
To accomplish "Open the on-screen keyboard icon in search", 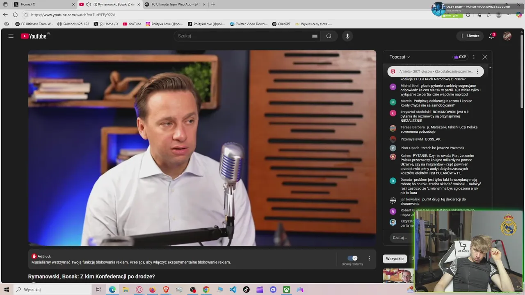I will pyautogui.click(x=315, y=36).
